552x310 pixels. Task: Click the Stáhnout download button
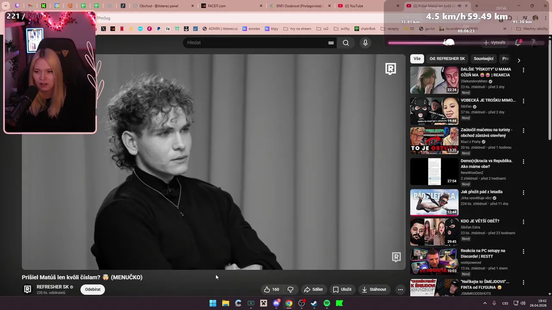(374, 289)
